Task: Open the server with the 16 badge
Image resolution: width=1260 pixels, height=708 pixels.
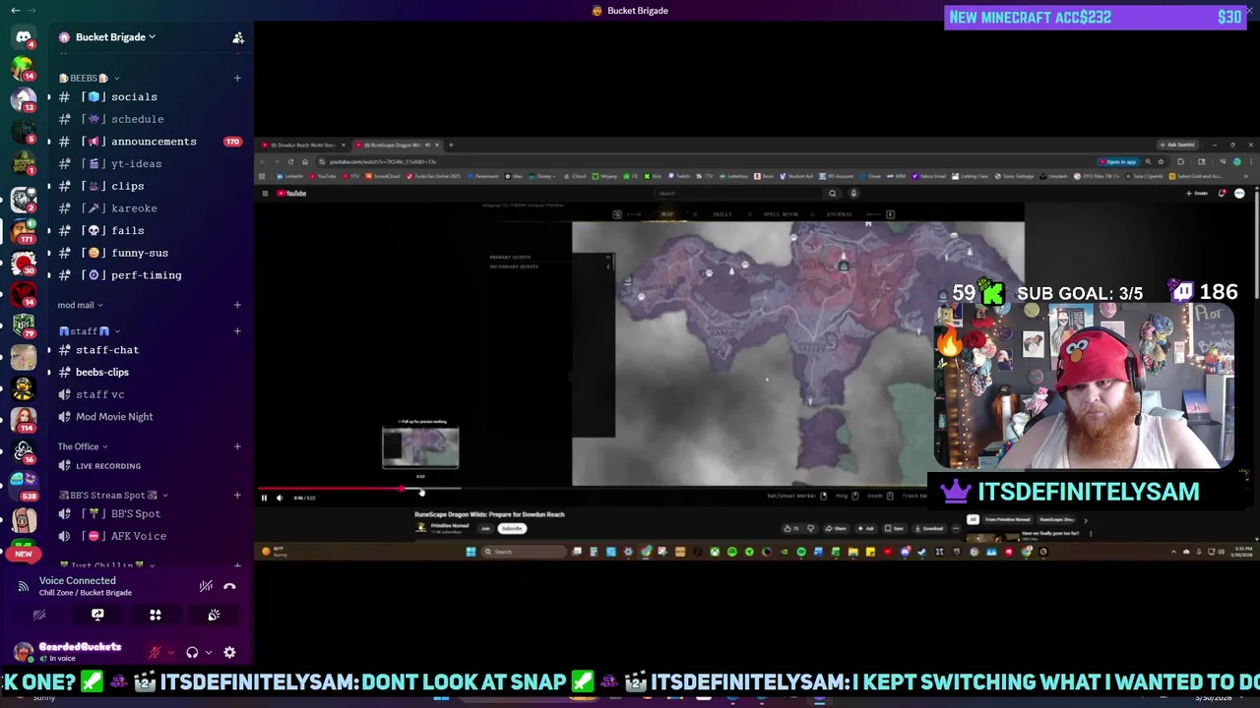Action: tap(24, 450)
